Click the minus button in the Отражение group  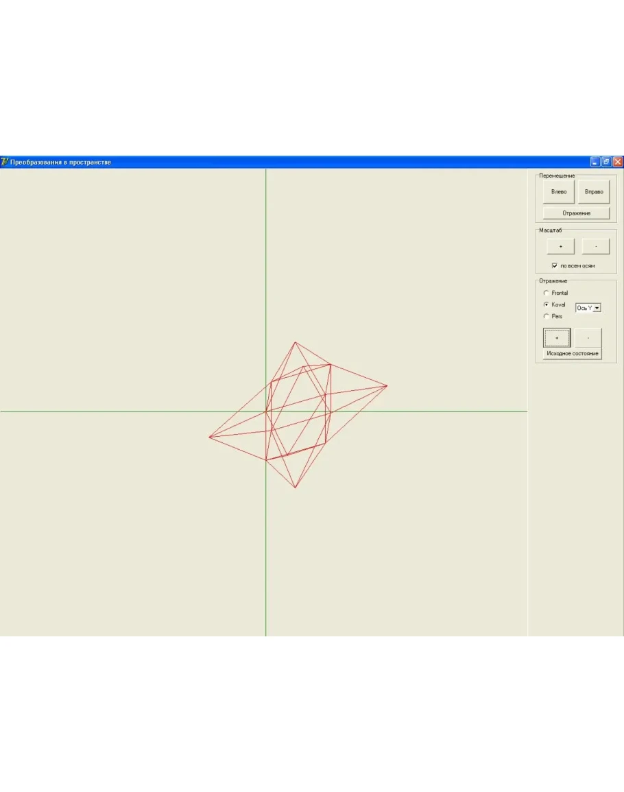(588, 338)
